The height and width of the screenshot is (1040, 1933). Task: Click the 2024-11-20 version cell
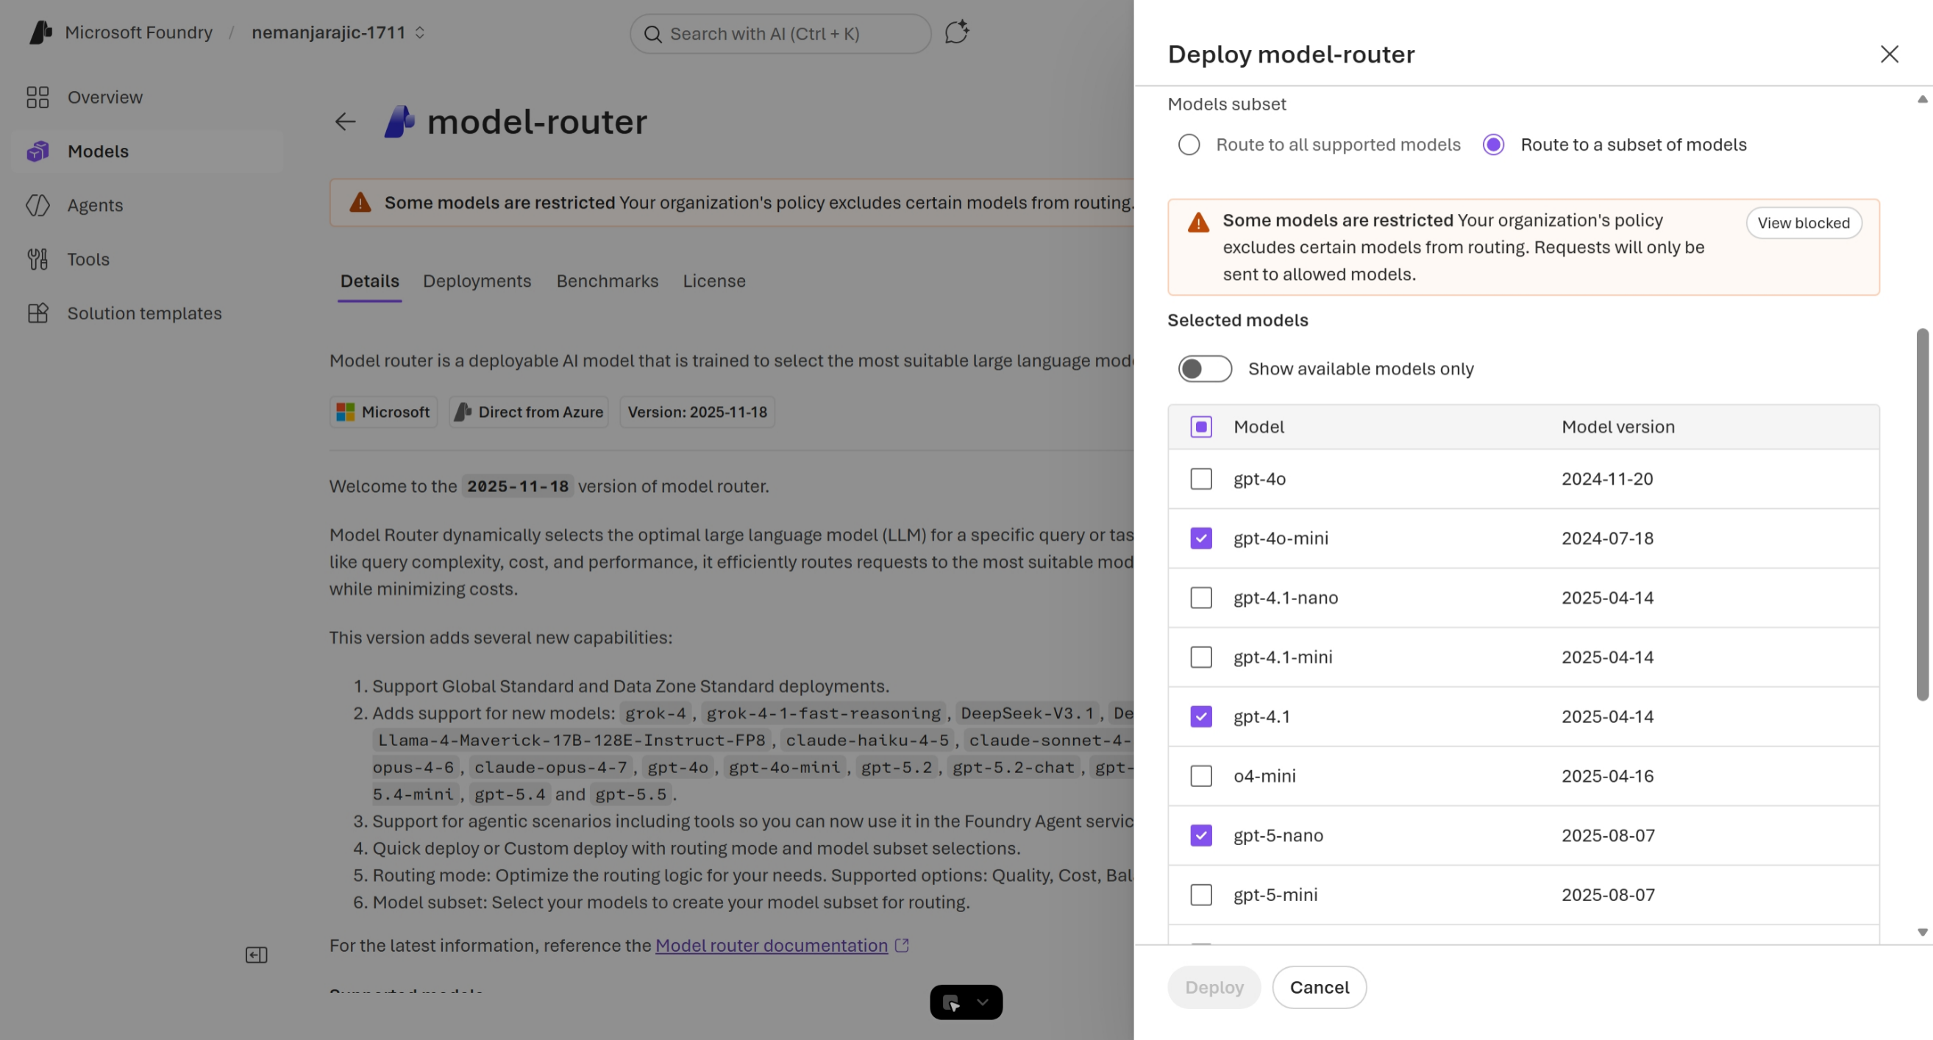click(1607, 479)
